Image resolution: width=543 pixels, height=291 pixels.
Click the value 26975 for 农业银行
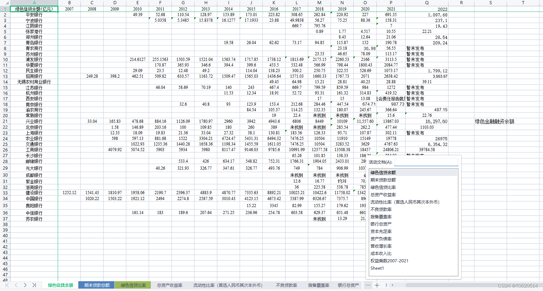point(427,139)
